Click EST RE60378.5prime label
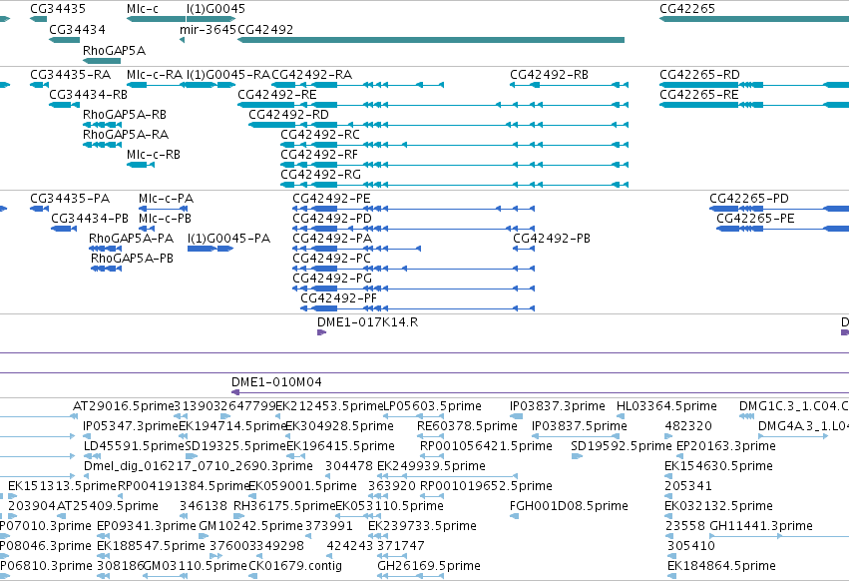This screenshot has width=849, height=581. [x=467, y=426]
